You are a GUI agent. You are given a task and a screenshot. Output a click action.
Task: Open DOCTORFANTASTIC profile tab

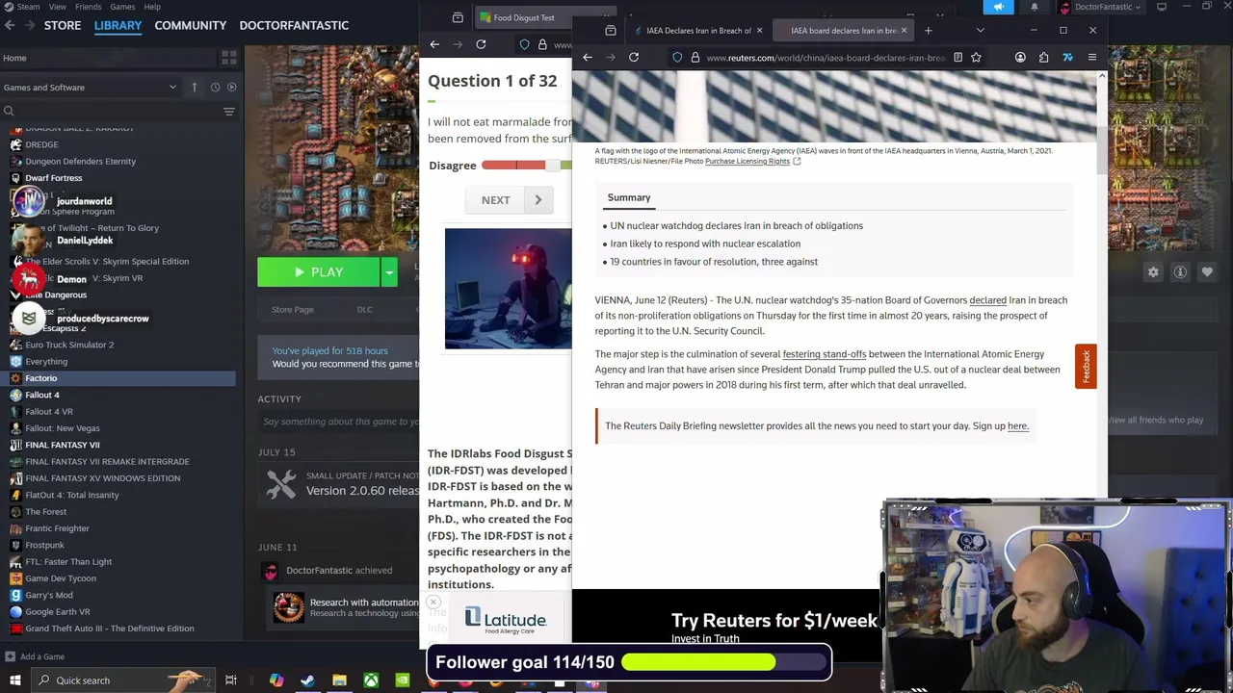[x=294, y=25]
